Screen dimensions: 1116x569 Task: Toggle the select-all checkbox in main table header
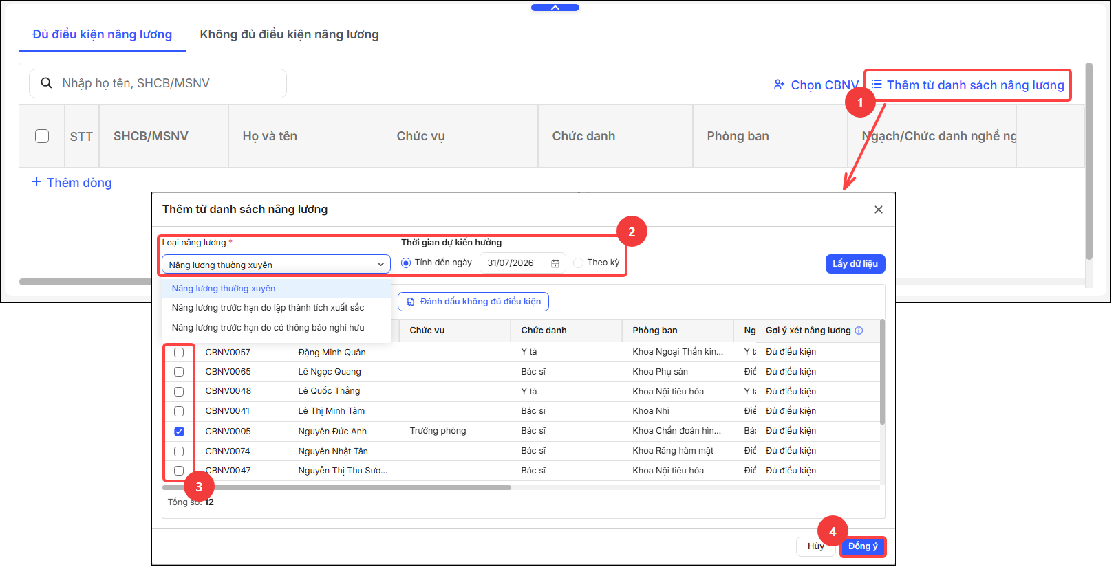point(42,136)
